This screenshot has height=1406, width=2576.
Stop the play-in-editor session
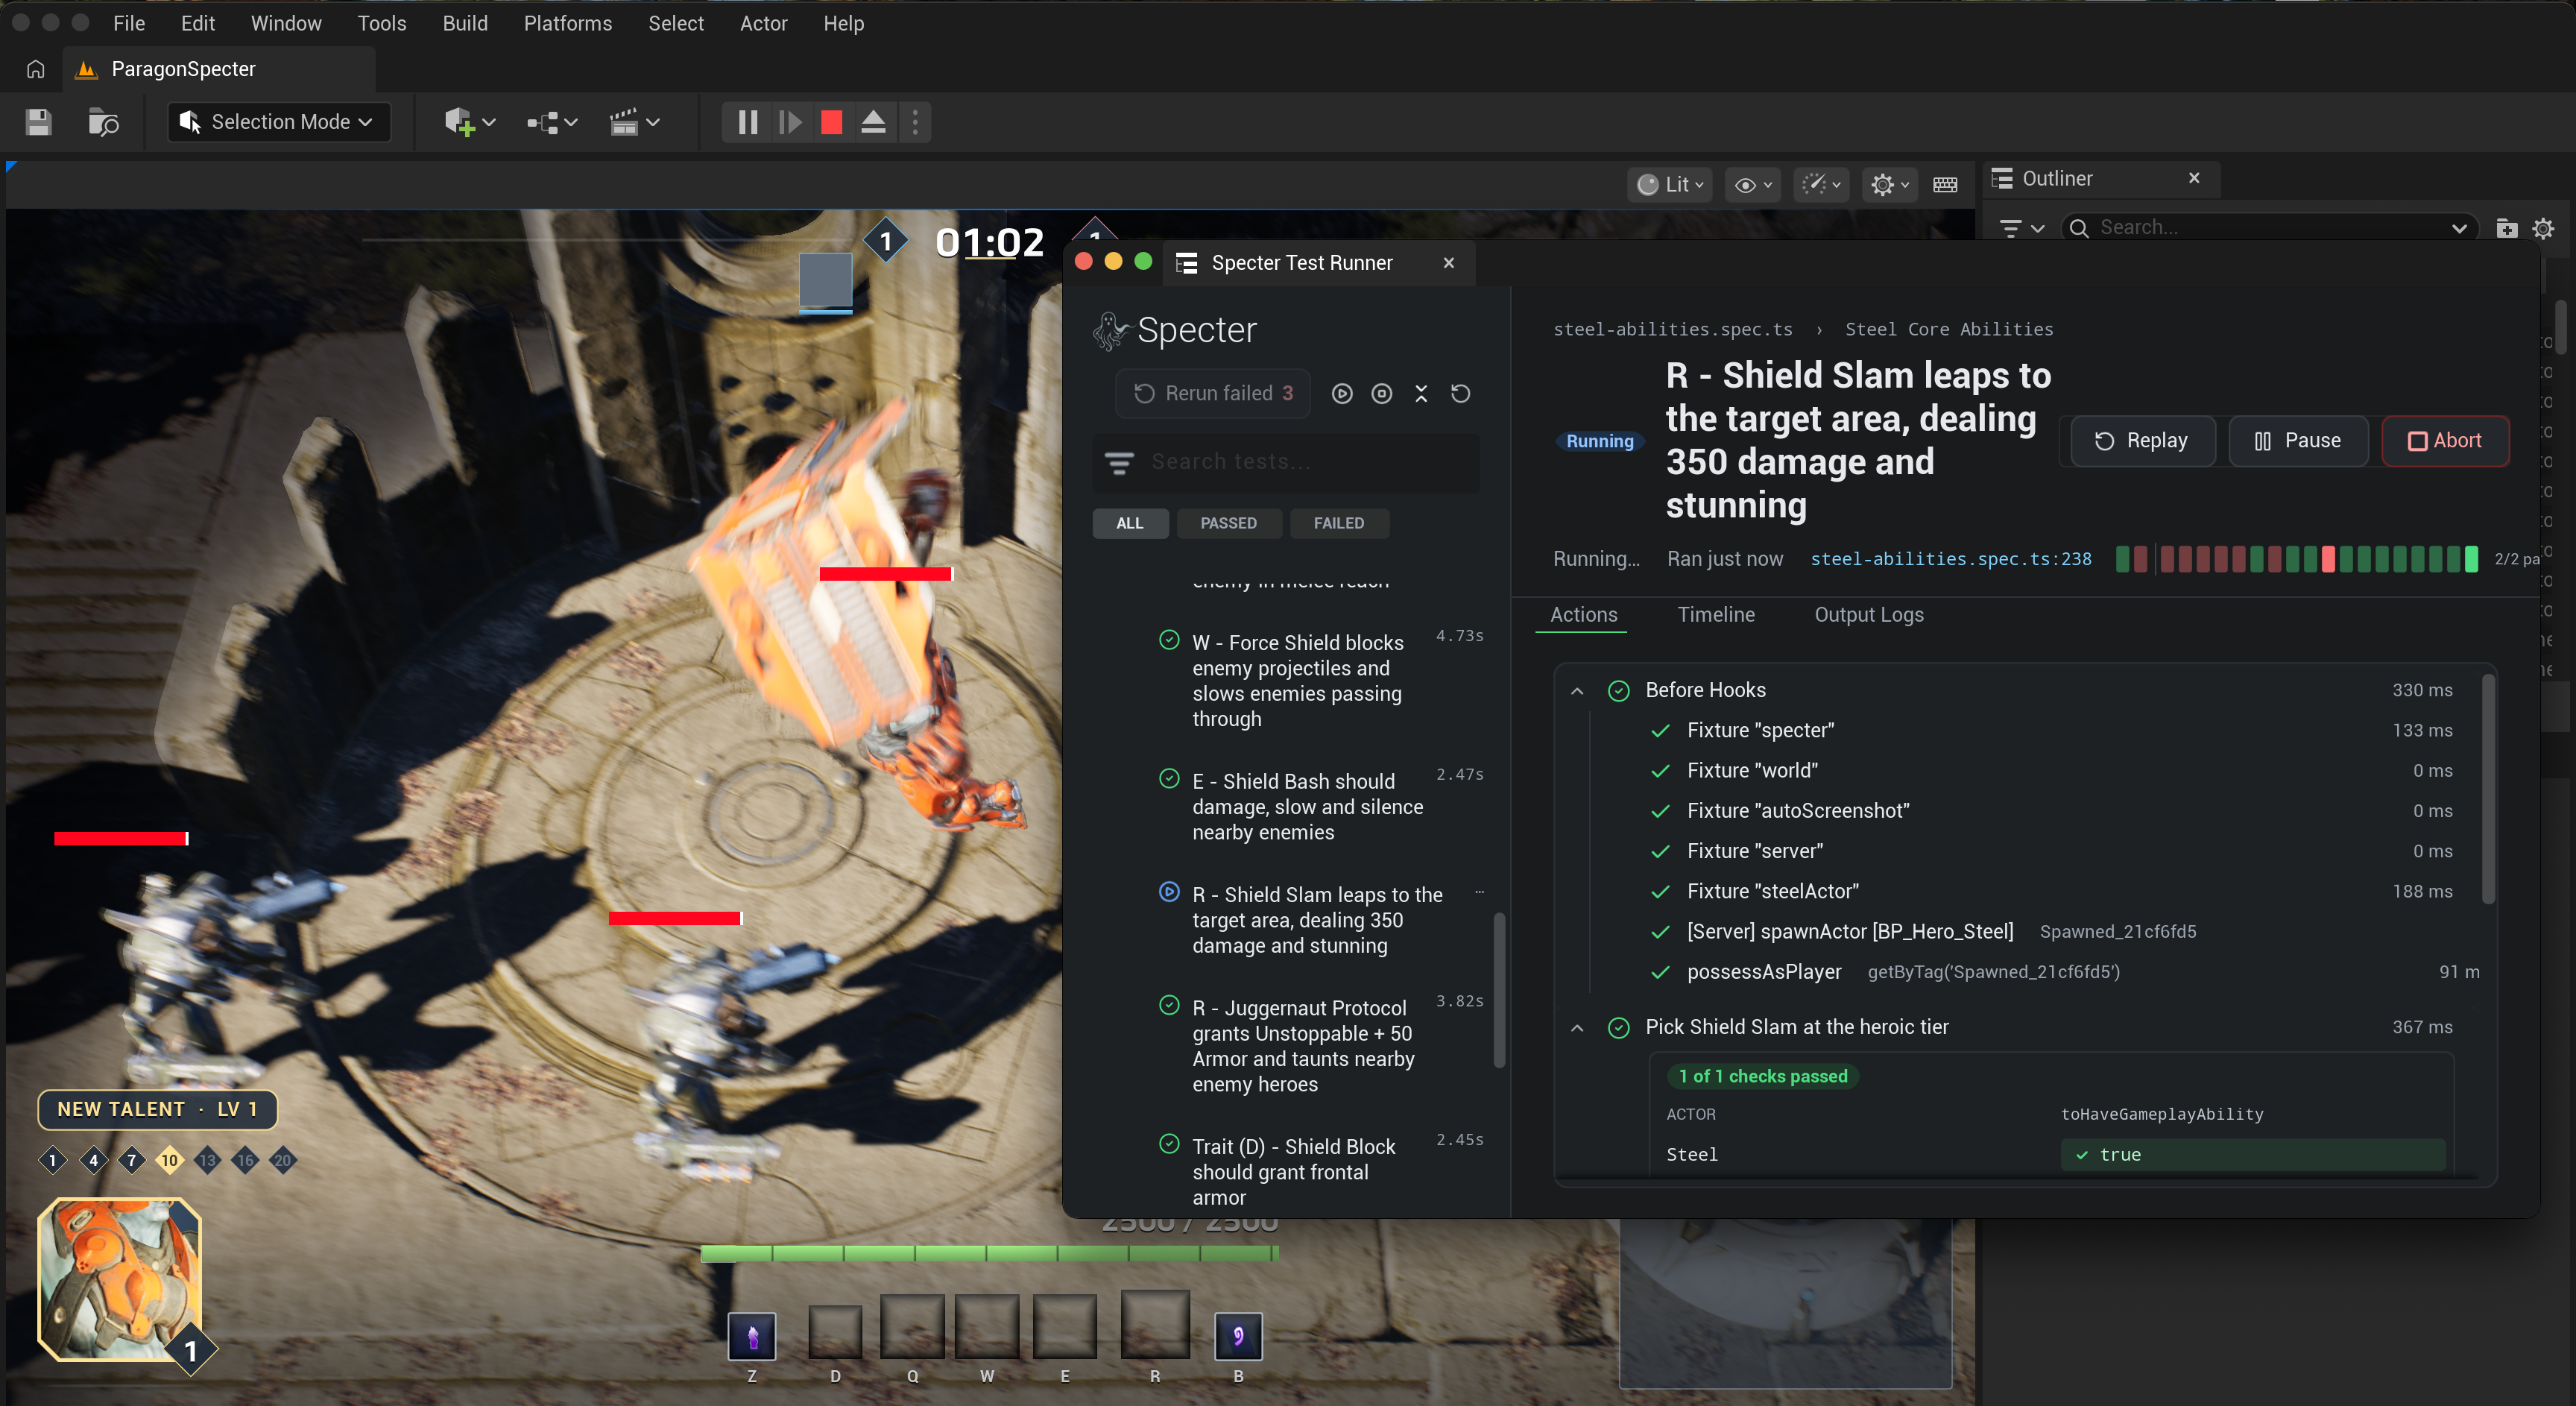pos(831,122)
